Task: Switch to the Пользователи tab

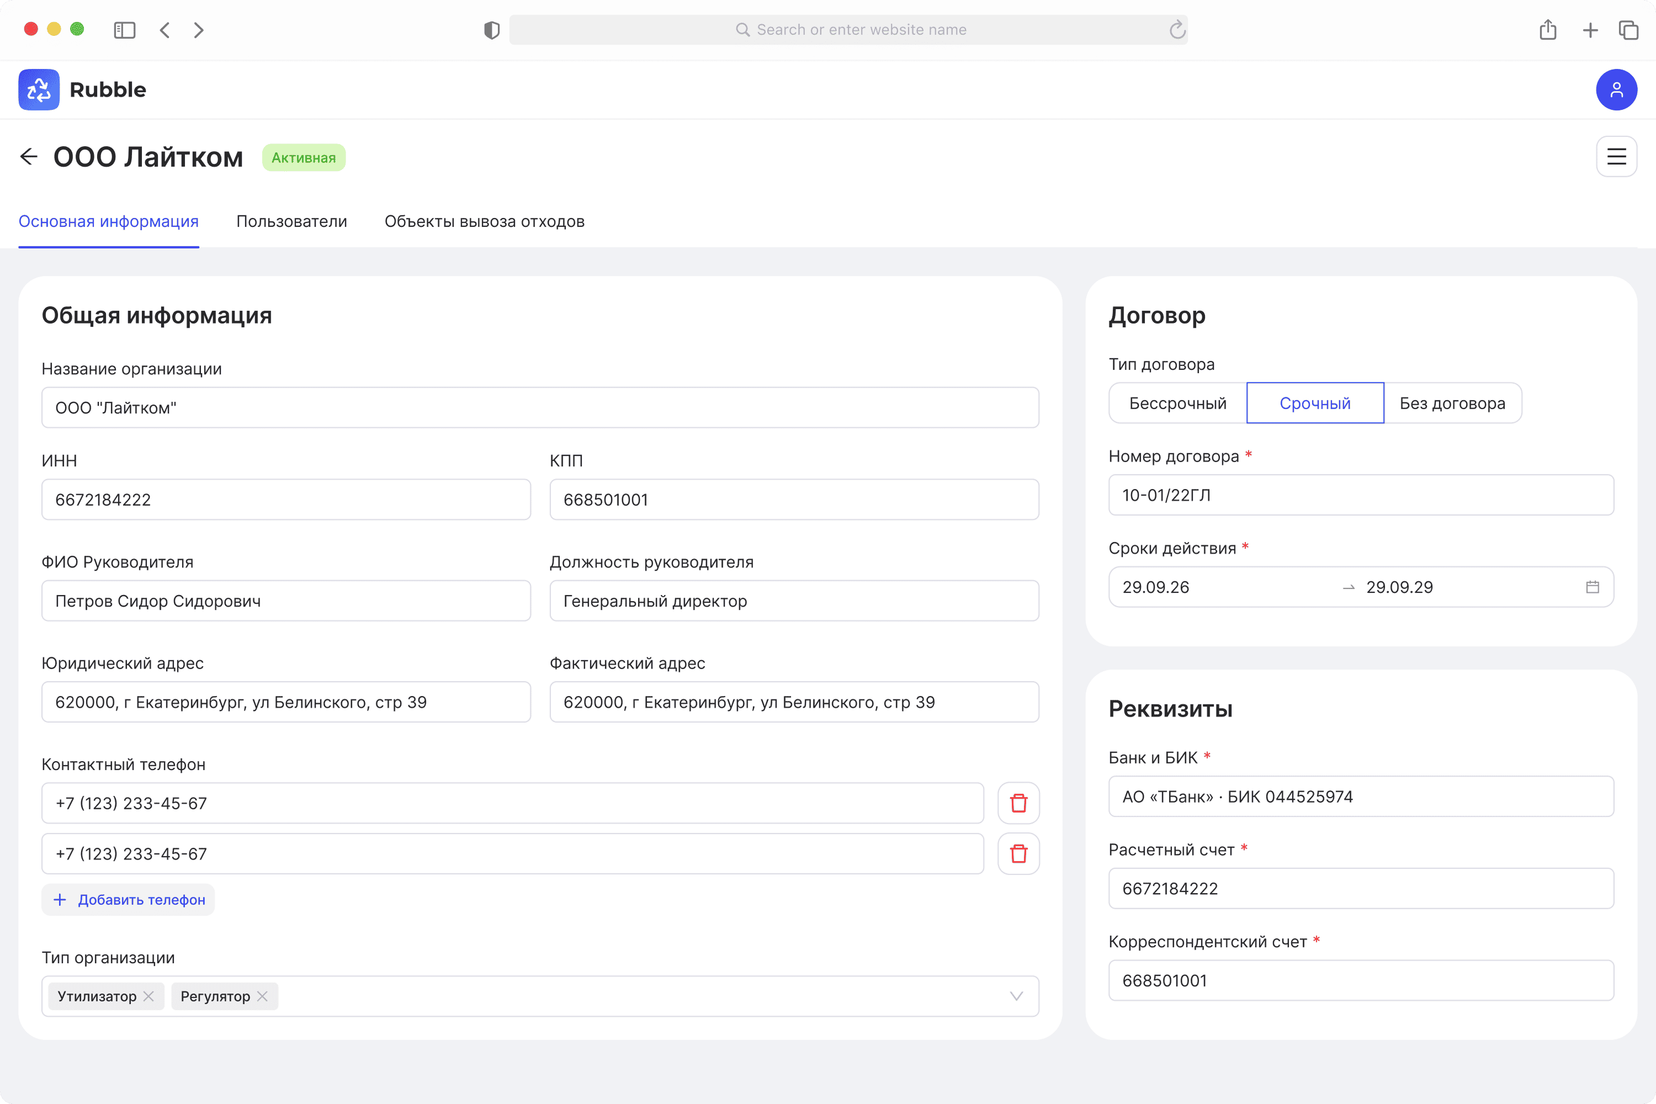Action: pos(291,221)
